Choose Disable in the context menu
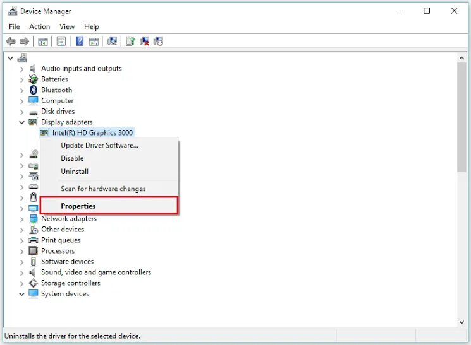 109,158
